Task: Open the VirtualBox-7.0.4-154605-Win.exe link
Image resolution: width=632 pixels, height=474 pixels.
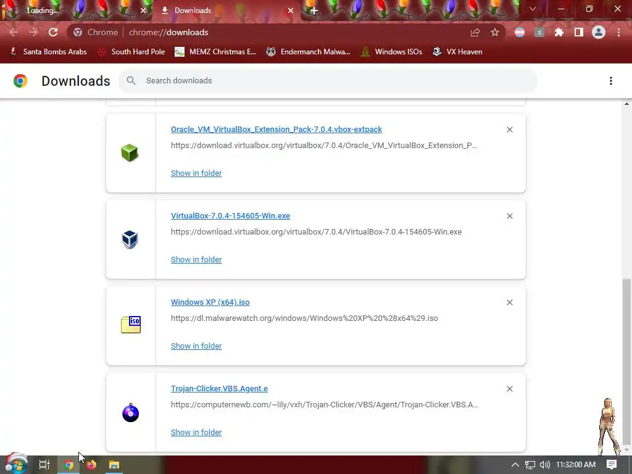Action: click(x=230, y=215)
